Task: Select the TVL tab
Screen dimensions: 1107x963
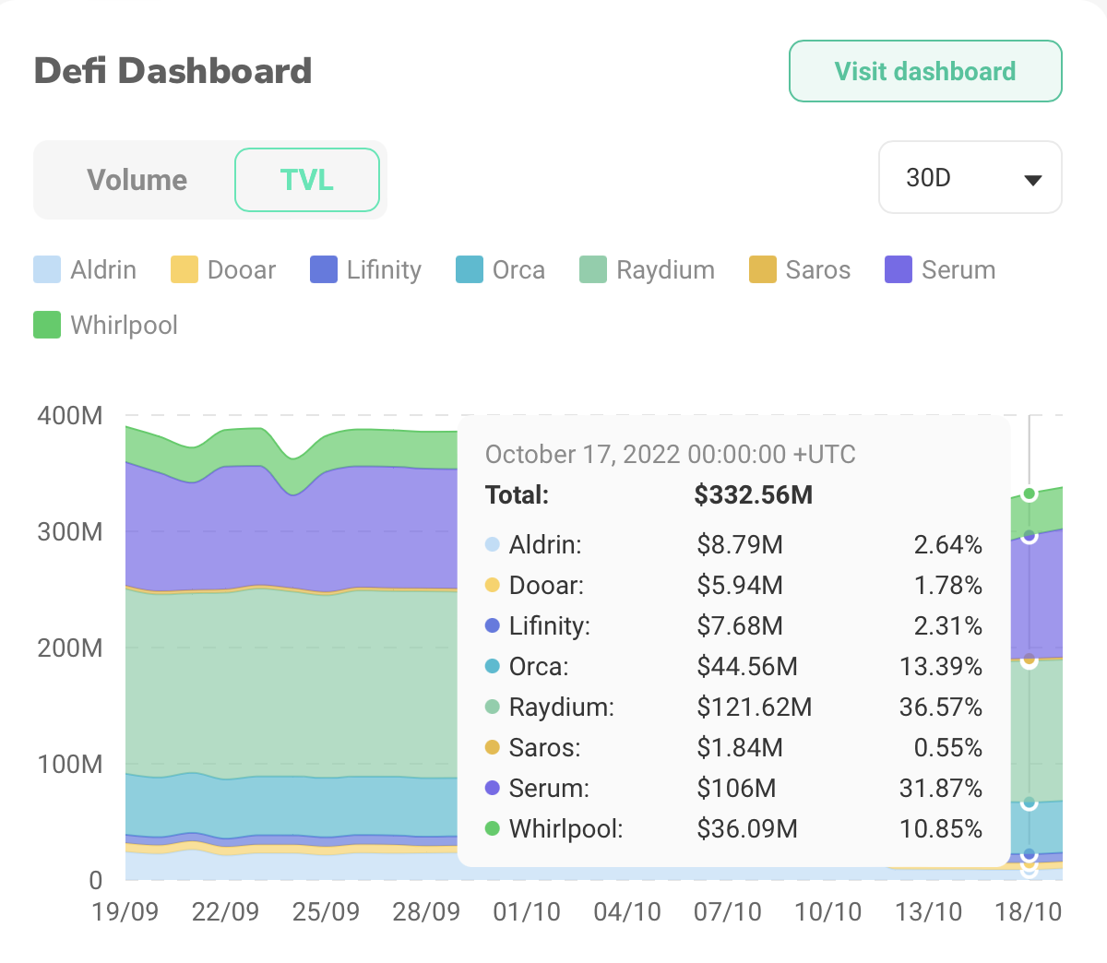Action: tap(307, 180)
